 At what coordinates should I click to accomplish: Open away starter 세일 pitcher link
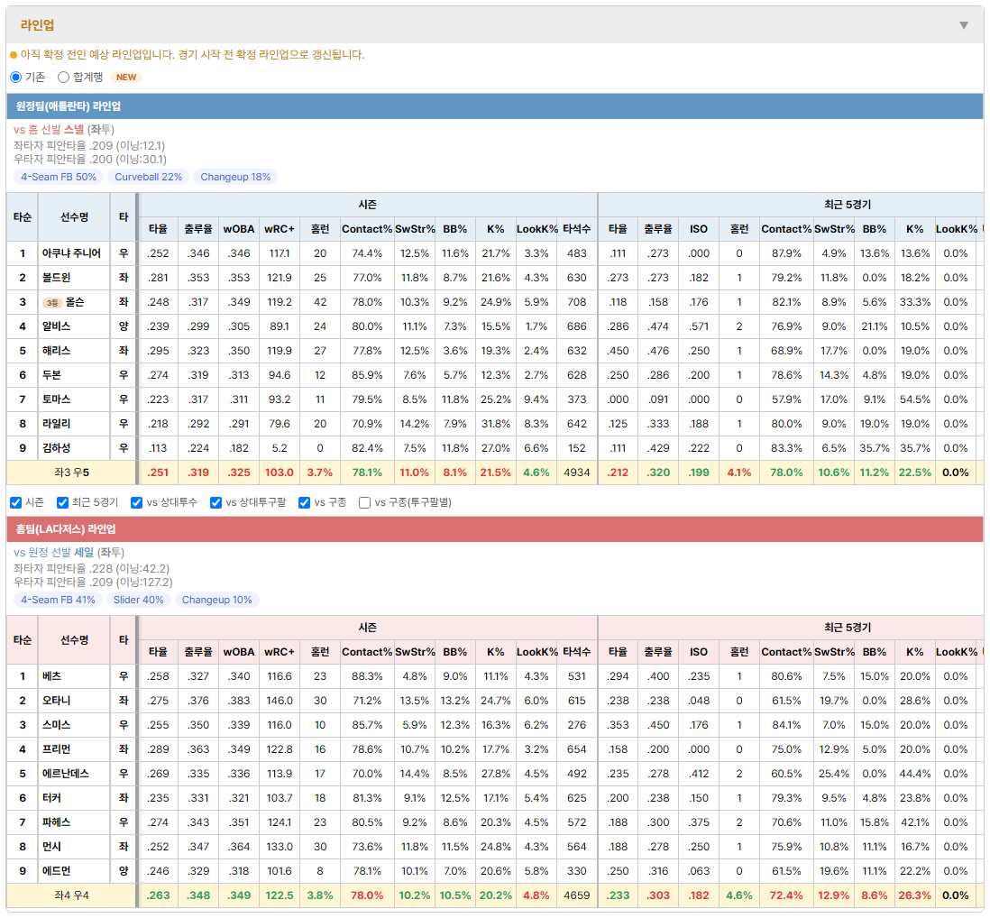click(x=84, y=553)
